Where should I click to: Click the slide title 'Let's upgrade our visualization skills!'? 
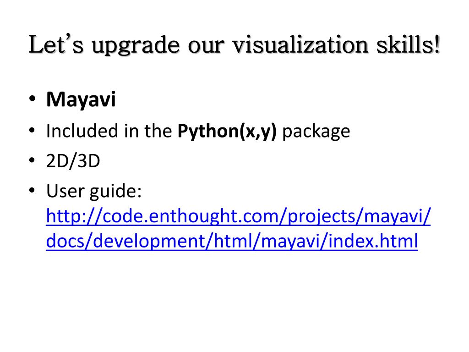(x=234, y=45)
